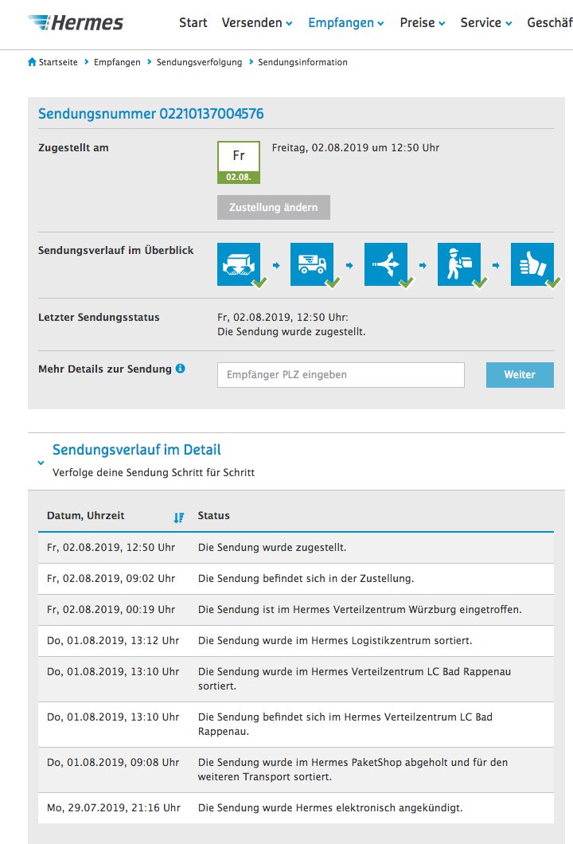Open the Versenden dropdown menu

[x=257, y=23]
